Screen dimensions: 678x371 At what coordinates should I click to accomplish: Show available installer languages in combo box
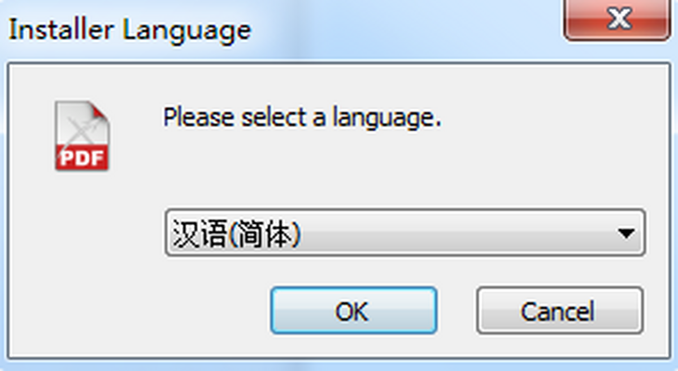coord(405,233)
